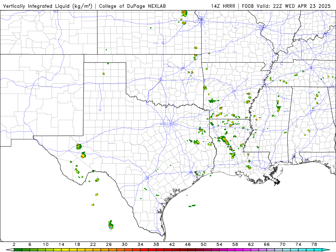Click the color scale label "78"
The width and height of the screenshot is (336, 252).
click(314, 244)
